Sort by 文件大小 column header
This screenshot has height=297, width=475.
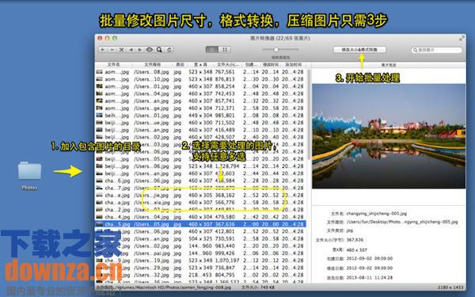227,65
